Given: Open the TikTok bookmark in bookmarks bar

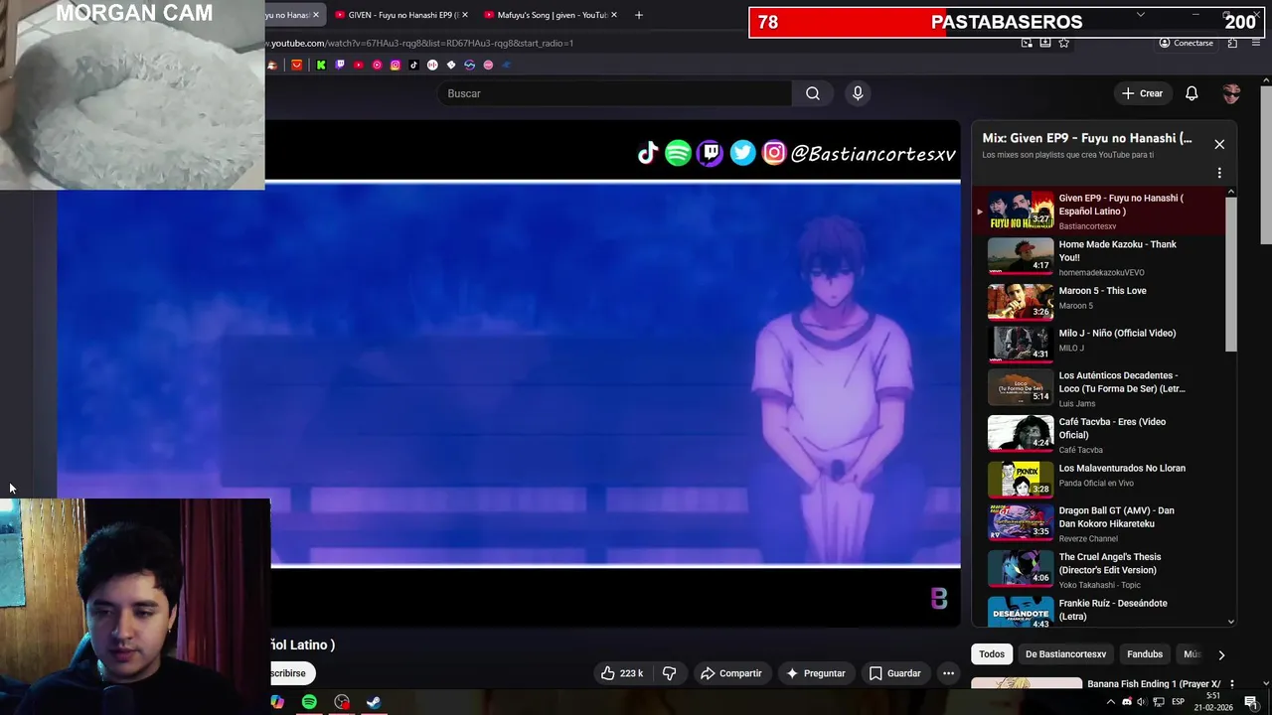Looking at the screenshot, I should [x=414, y=65].
